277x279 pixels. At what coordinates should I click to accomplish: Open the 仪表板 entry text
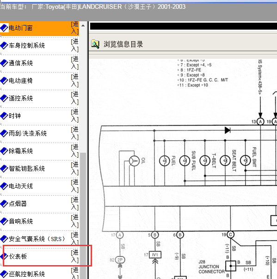pos(18,257)
